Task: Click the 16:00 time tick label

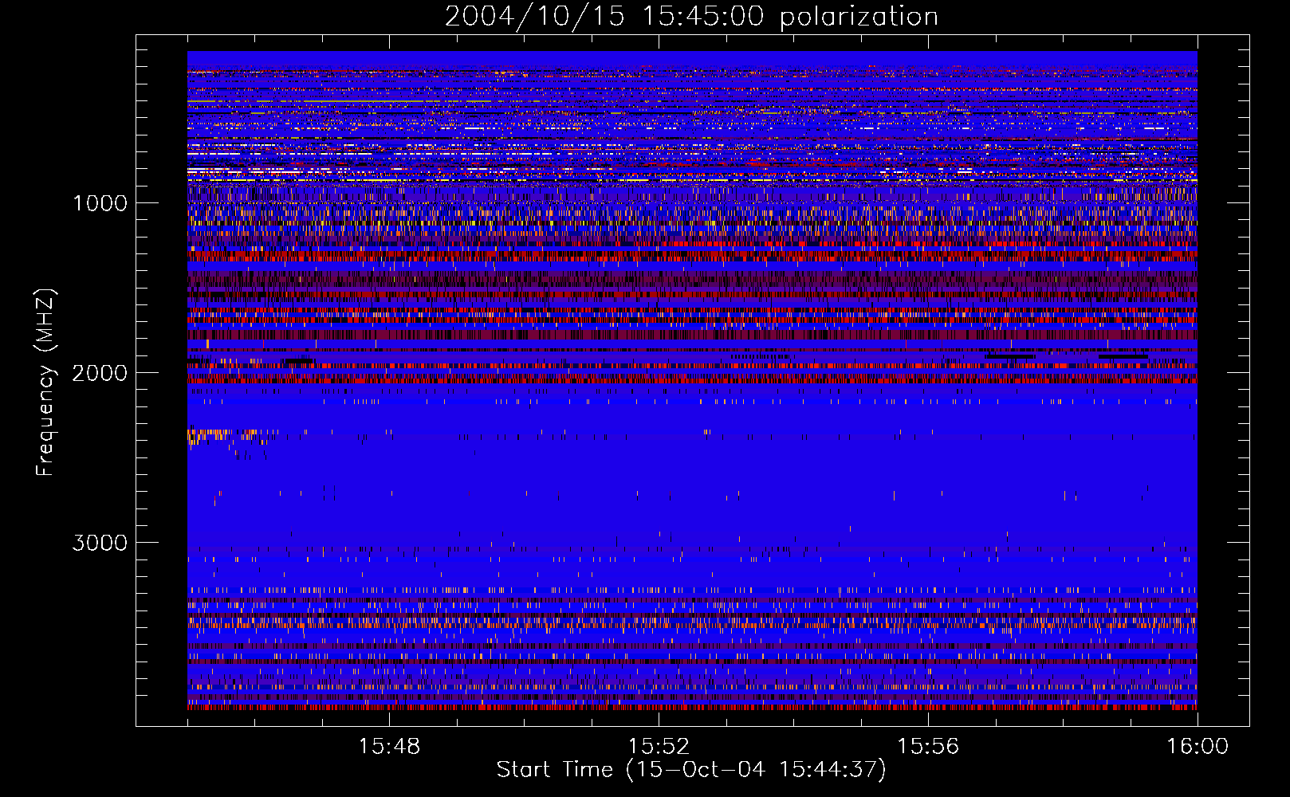Action: [1198, 747]
